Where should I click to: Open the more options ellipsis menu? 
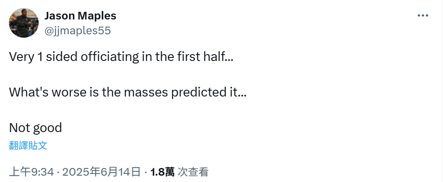coord(423,16)
